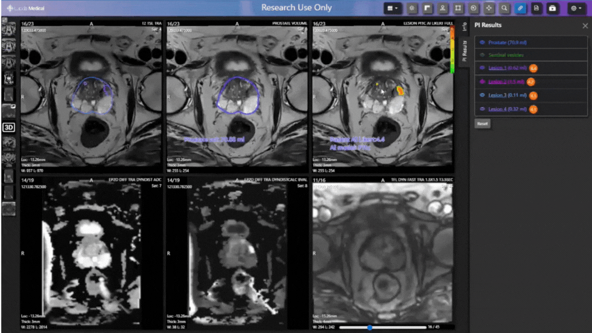Click the rectangle region tool icon
This screenshot has height=333, width=592.
tap(458, 8)
